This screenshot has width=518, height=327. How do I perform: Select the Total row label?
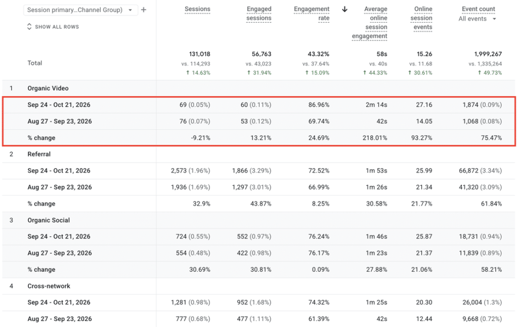(35, 63)
